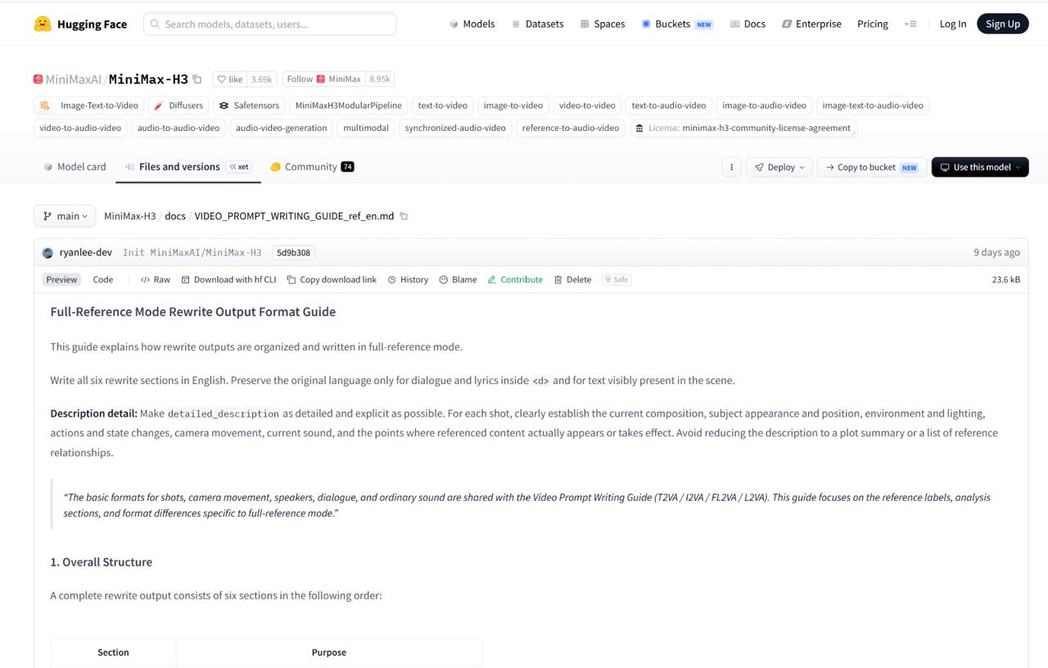Select the Files and versions tab

pos(187,167)
